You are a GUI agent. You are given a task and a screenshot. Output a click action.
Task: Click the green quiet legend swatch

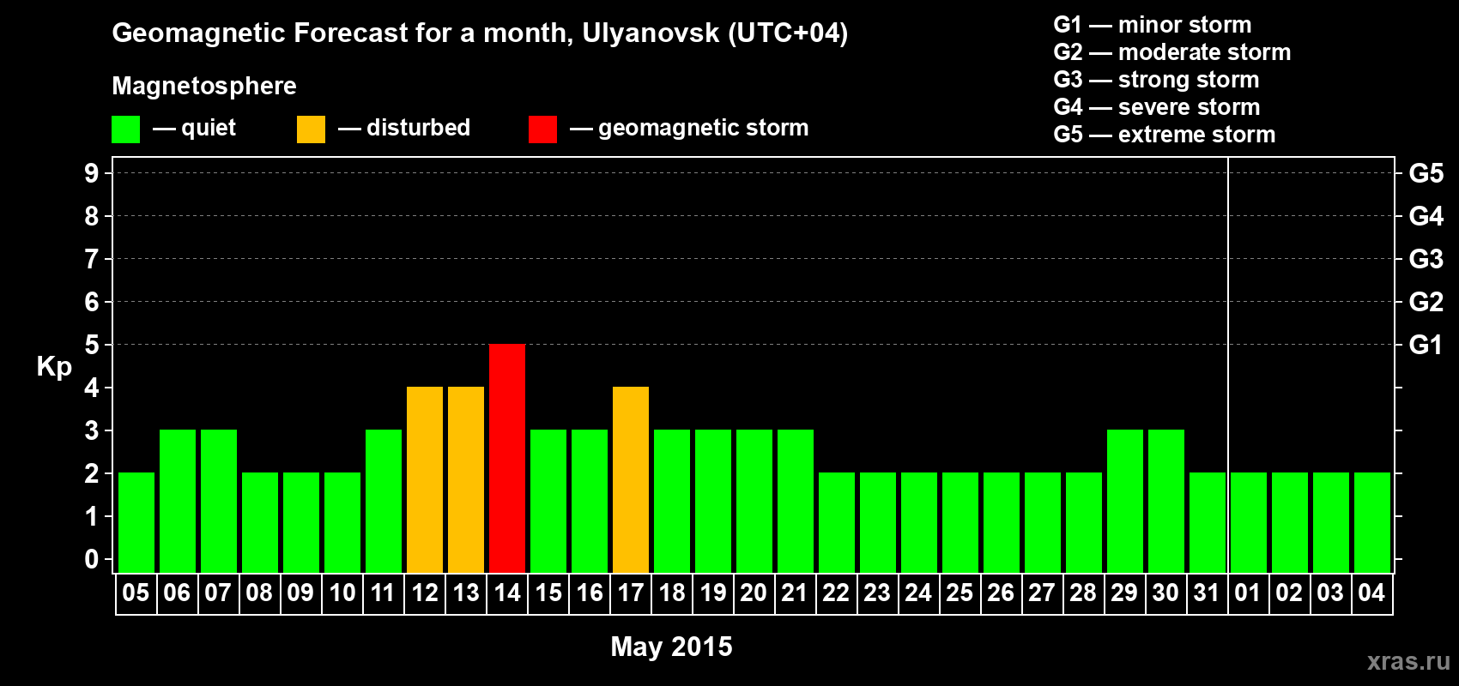point(125,129)
